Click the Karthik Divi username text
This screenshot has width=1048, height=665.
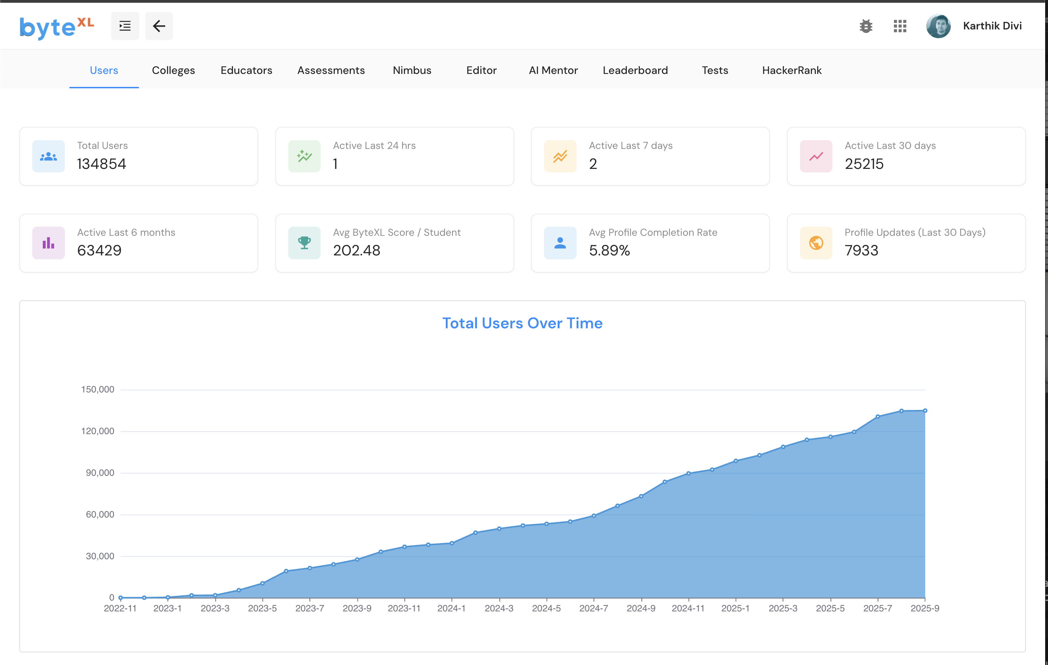(x=992, y=26)
